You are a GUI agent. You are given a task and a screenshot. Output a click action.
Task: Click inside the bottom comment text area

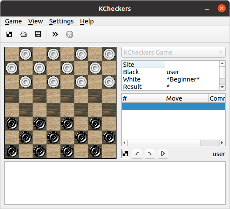115,183
